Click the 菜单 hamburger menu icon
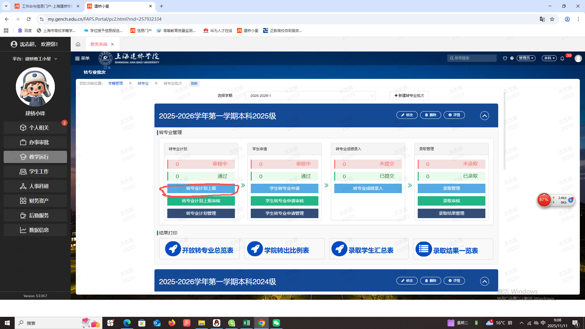Image resolution: width=585 pixels, height=329 pixels. pos(77,58)
